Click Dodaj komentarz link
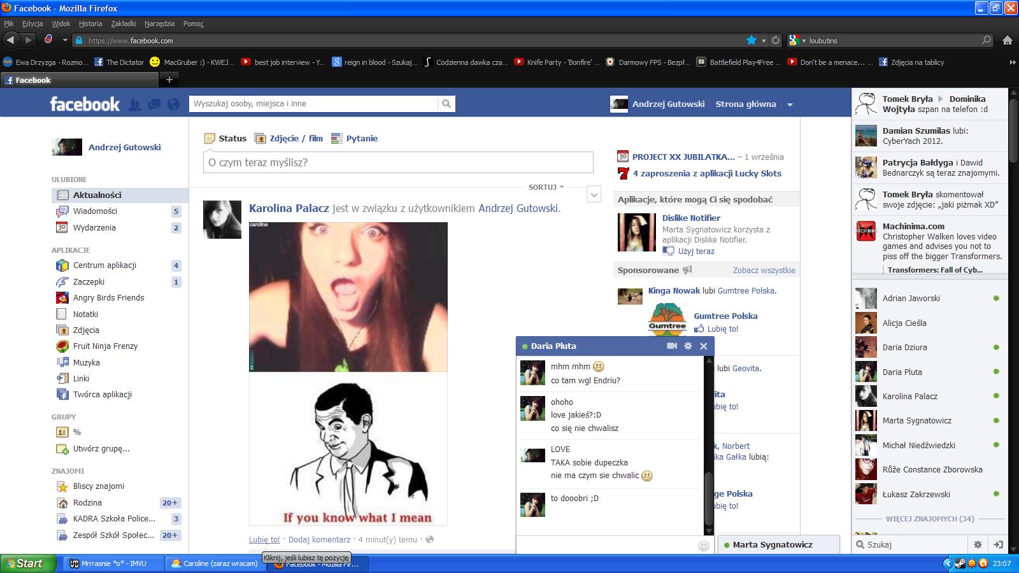 coord(319,539)
